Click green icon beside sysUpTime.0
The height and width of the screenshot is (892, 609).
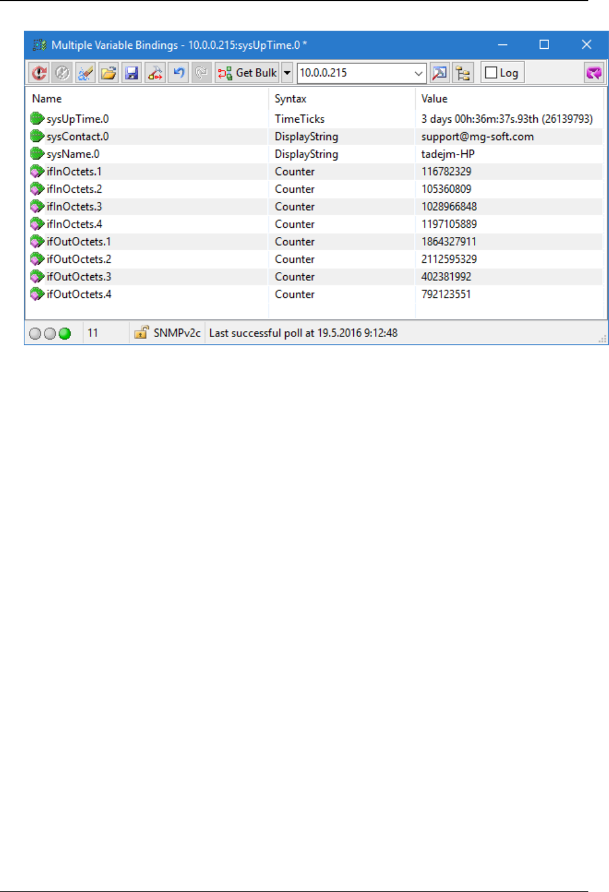pos(37,118)
